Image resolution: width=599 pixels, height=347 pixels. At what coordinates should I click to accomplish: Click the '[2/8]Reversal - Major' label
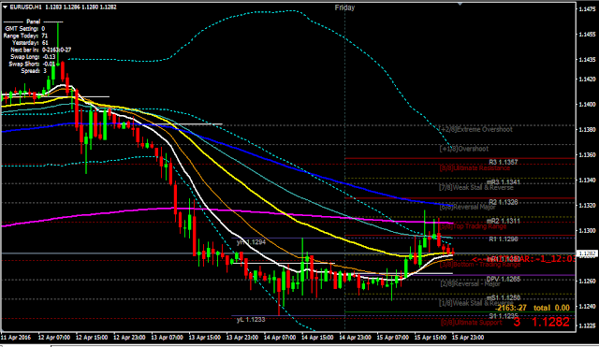click(x=470, y=284)
